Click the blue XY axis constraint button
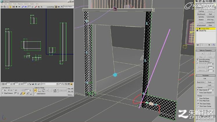The width and height of the screenshot is (217, 122). (26, 7)
